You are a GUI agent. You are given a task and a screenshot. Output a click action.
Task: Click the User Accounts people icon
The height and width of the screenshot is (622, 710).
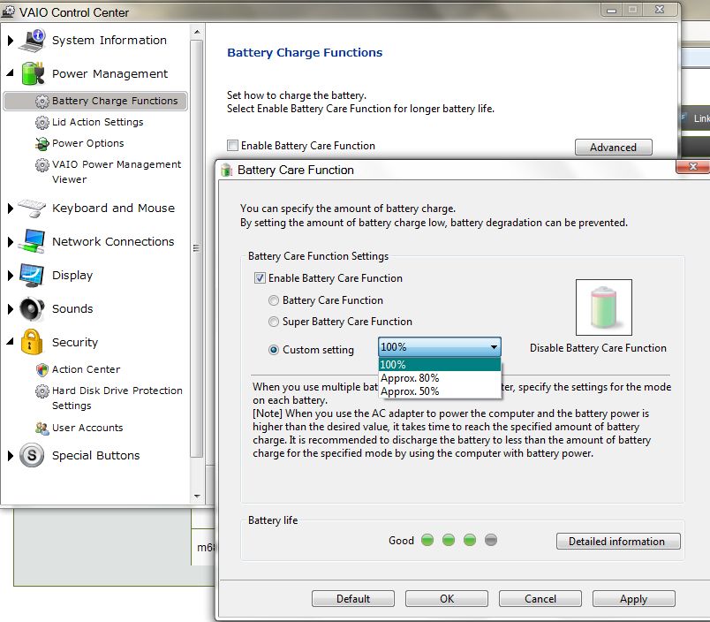point(42,428)
